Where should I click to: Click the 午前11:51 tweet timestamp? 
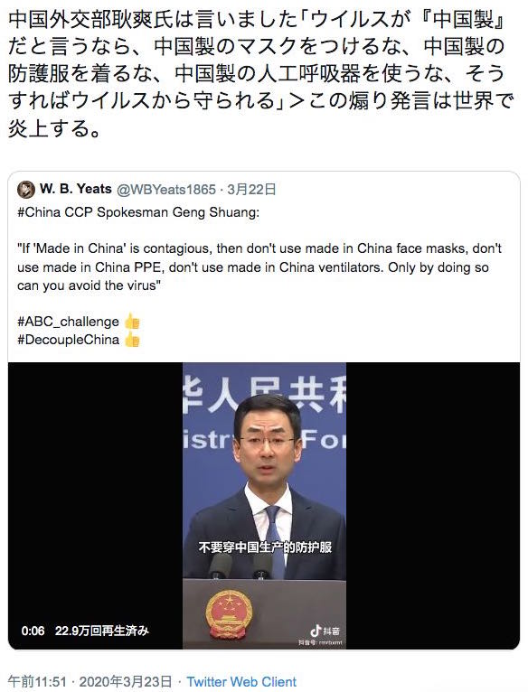click(x=37, y=681)
